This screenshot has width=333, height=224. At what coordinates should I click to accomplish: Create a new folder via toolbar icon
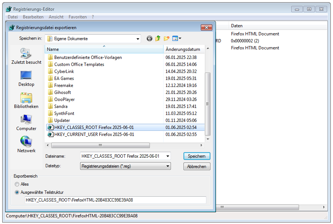166,38
